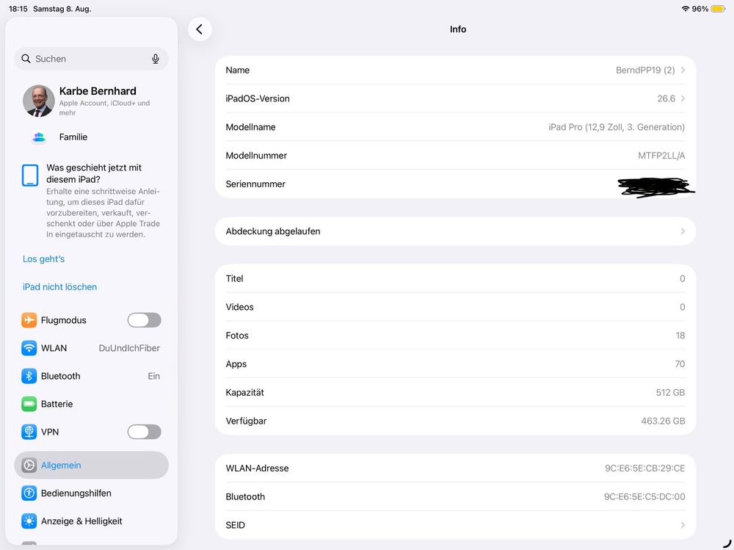
Task: Open the Bluetooth settings entry
Action: (91, 376)
